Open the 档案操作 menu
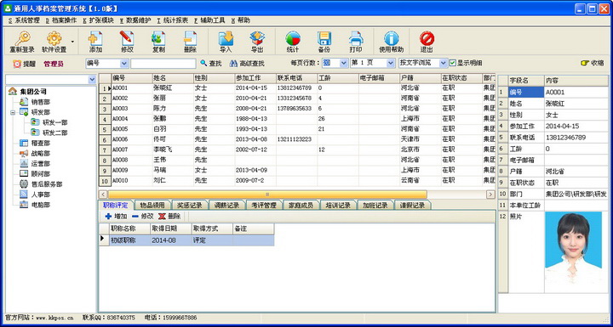This screenshot has height=327, width=613. point(61,20)
